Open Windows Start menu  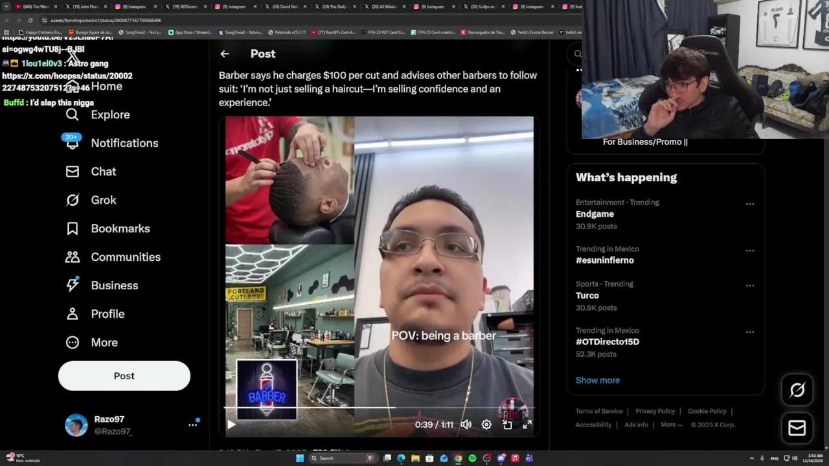(300, 458)
